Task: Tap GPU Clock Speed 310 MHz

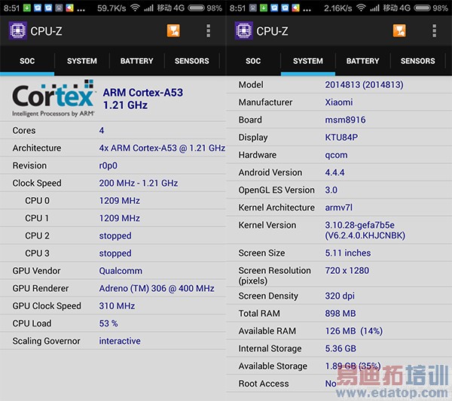Action: tap(117, 305)
